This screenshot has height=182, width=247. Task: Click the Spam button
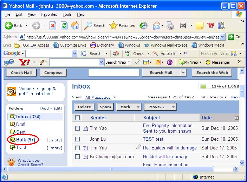click(x=105, y=107)
